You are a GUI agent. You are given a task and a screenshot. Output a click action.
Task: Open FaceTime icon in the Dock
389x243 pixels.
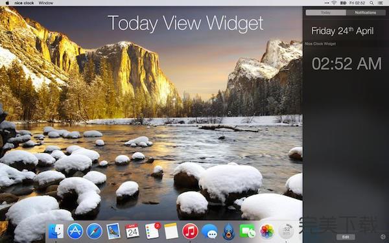(248, 231)
